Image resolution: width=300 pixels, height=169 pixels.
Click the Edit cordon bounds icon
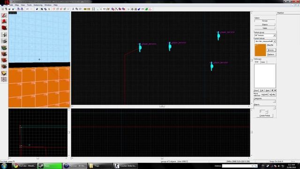89,9
